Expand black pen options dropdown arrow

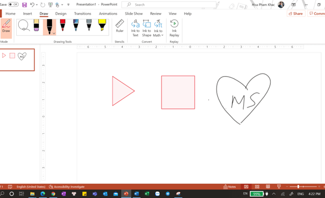(54, 33)
